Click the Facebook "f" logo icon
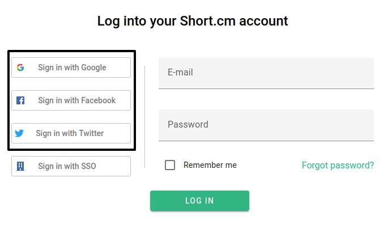383x228 pixels. tap(20, 100)
